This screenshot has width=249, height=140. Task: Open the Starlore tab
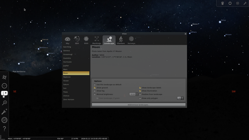point(121,40)
